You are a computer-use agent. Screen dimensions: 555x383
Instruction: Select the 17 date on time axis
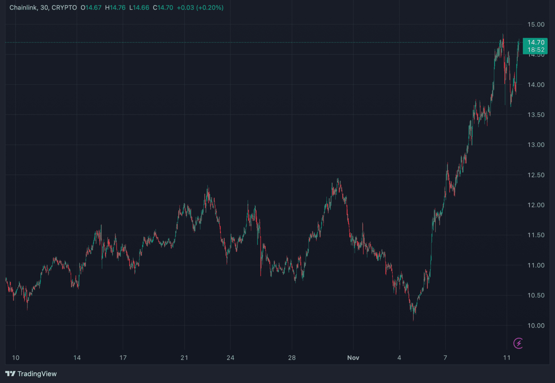(123, 357)
